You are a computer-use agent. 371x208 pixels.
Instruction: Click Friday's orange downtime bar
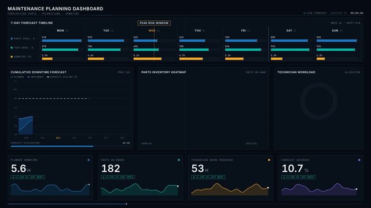tap(234, 59)
